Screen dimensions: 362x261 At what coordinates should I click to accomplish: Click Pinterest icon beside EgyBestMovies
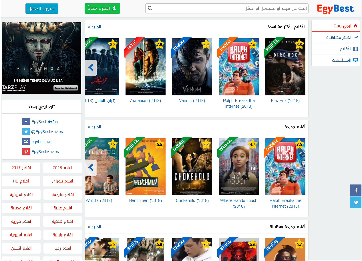tap(26, 152)
